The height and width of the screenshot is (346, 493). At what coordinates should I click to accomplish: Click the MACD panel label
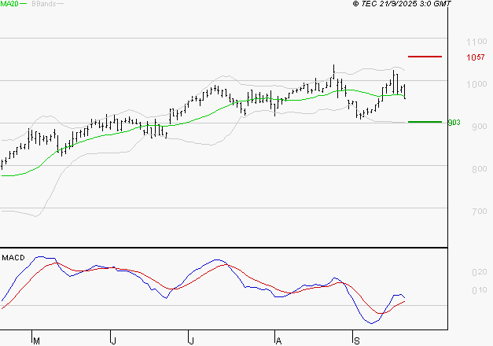click(x=13, y=258)
